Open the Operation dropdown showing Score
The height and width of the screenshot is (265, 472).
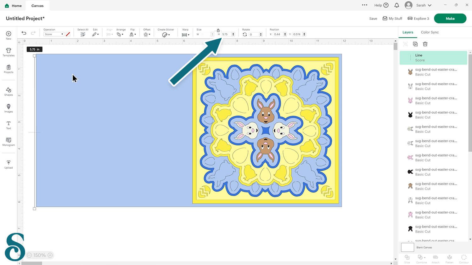pyautogui.click(x=53, y=34)
